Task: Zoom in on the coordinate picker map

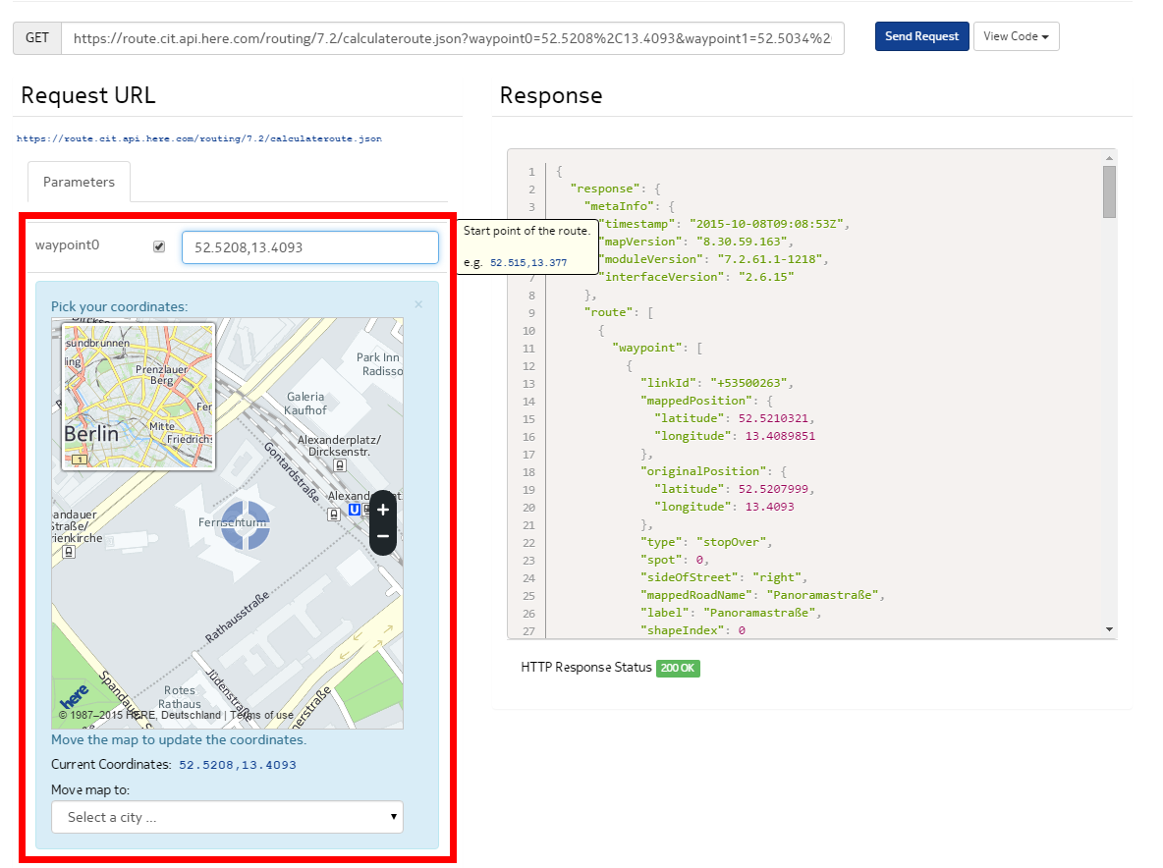Action: (x=383, y=510)
